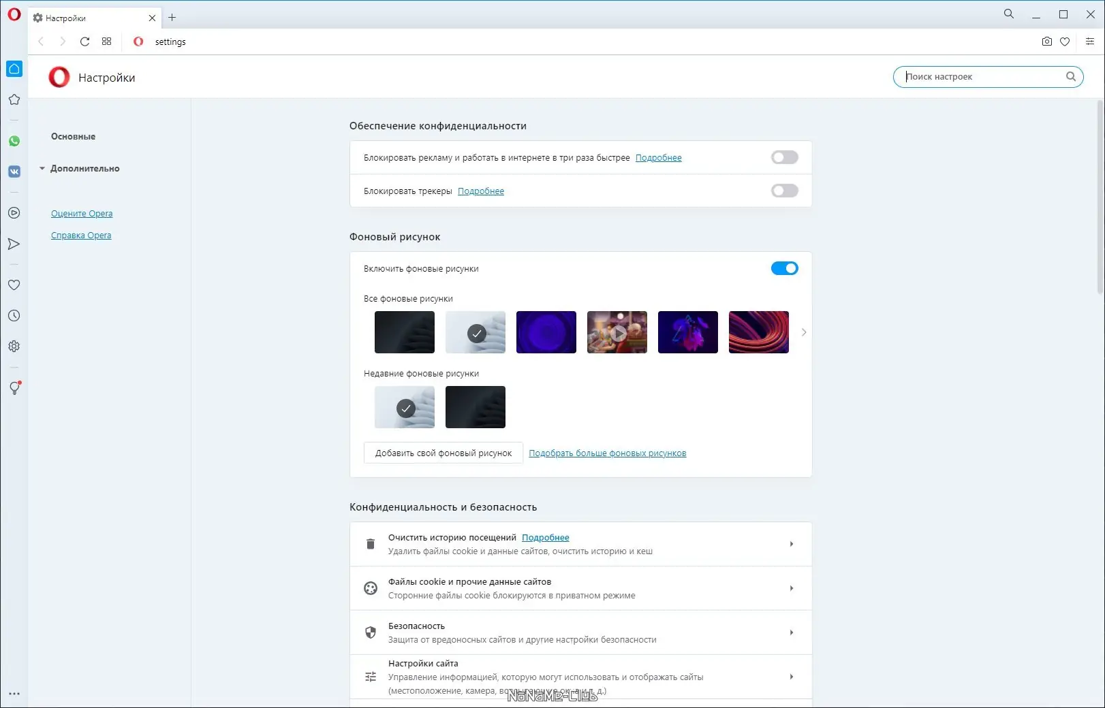Open the Подобрать больше фоновых рисунков link
The image size is (1105, 708).
point(606,453)
